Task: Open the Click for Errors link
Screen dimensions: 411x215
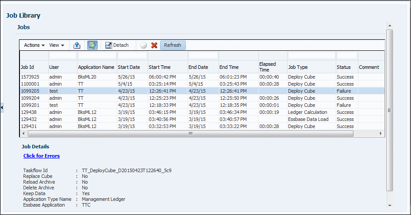Action: [42, 156]
